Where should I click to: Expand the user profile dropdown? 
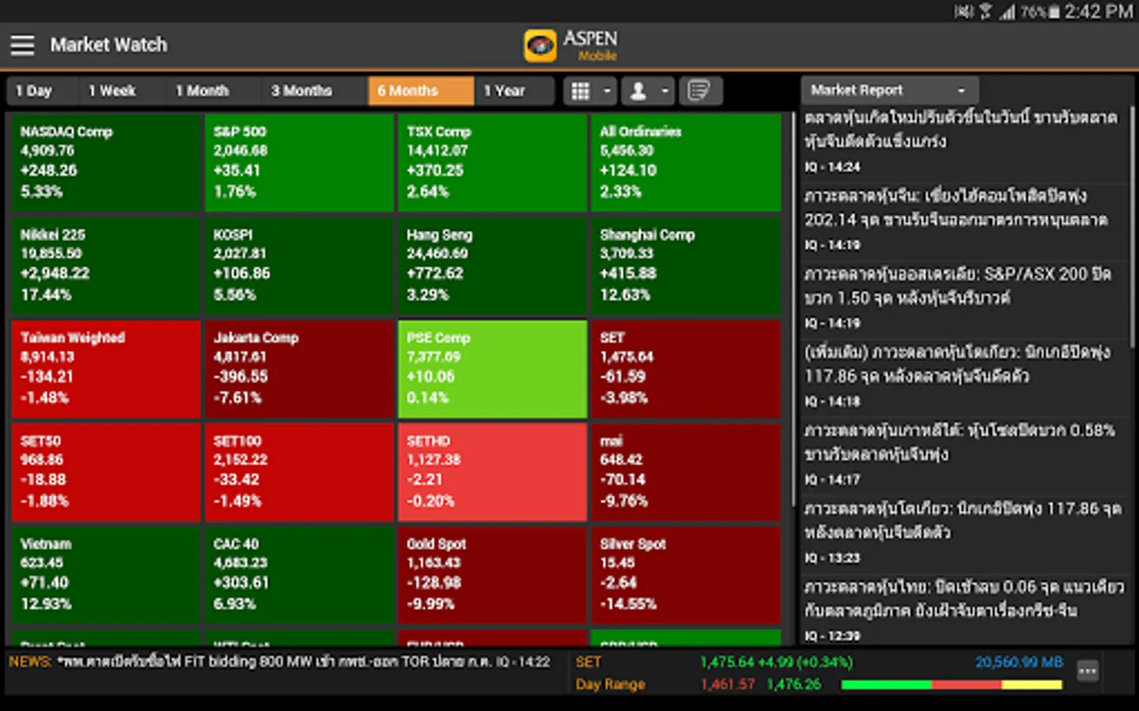tap(647, 91)
